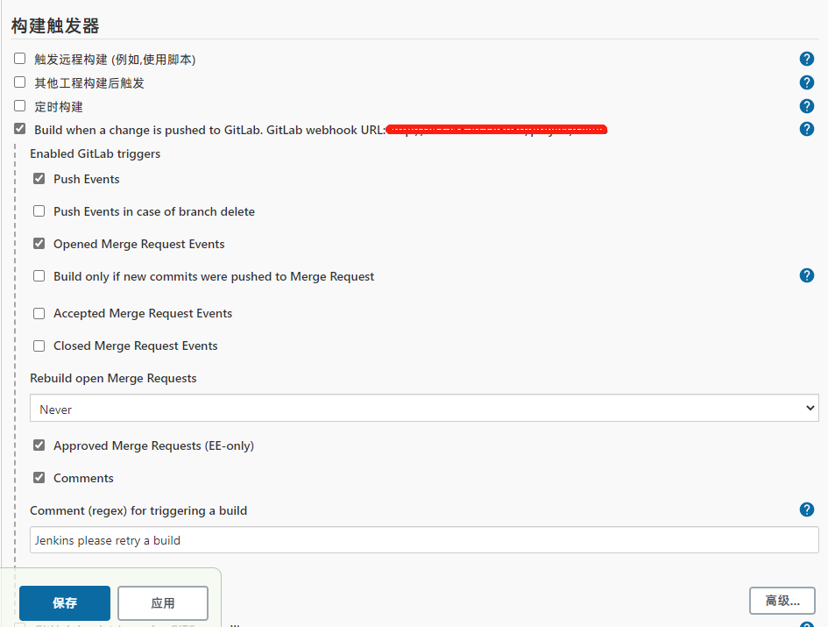828x627 pixels.
Task: Open help for GitLab webhook build trigger
Action: (806, 129)
